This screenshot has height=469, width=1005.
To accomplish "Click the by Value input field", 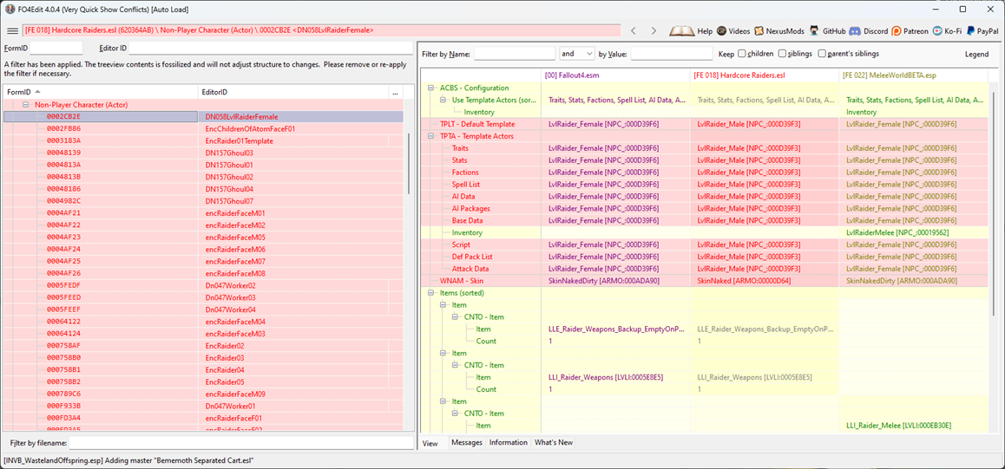I will pos(672,54).
